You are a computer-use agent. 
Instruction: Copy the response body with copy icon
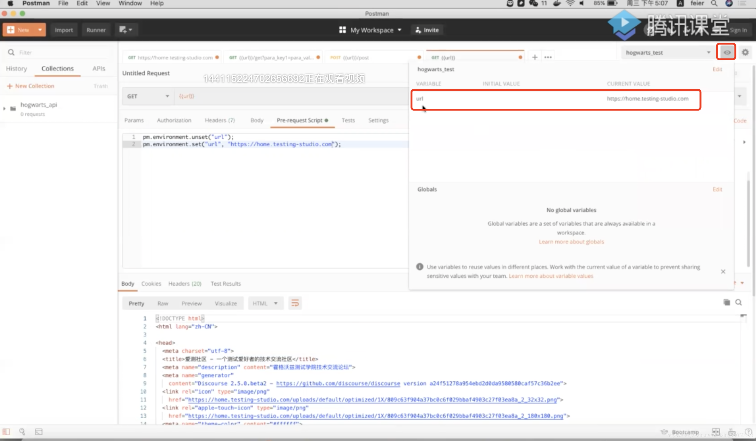[x=727, y=302]
